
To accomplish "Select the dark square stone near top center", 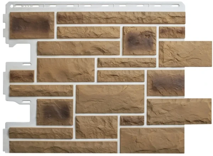I will coord(140,41).
